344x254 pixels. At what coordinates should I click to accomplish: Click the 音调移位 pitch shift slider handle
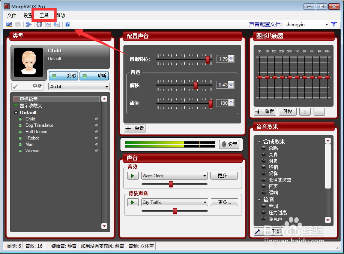pyautogui.click(x=207, y=59)
